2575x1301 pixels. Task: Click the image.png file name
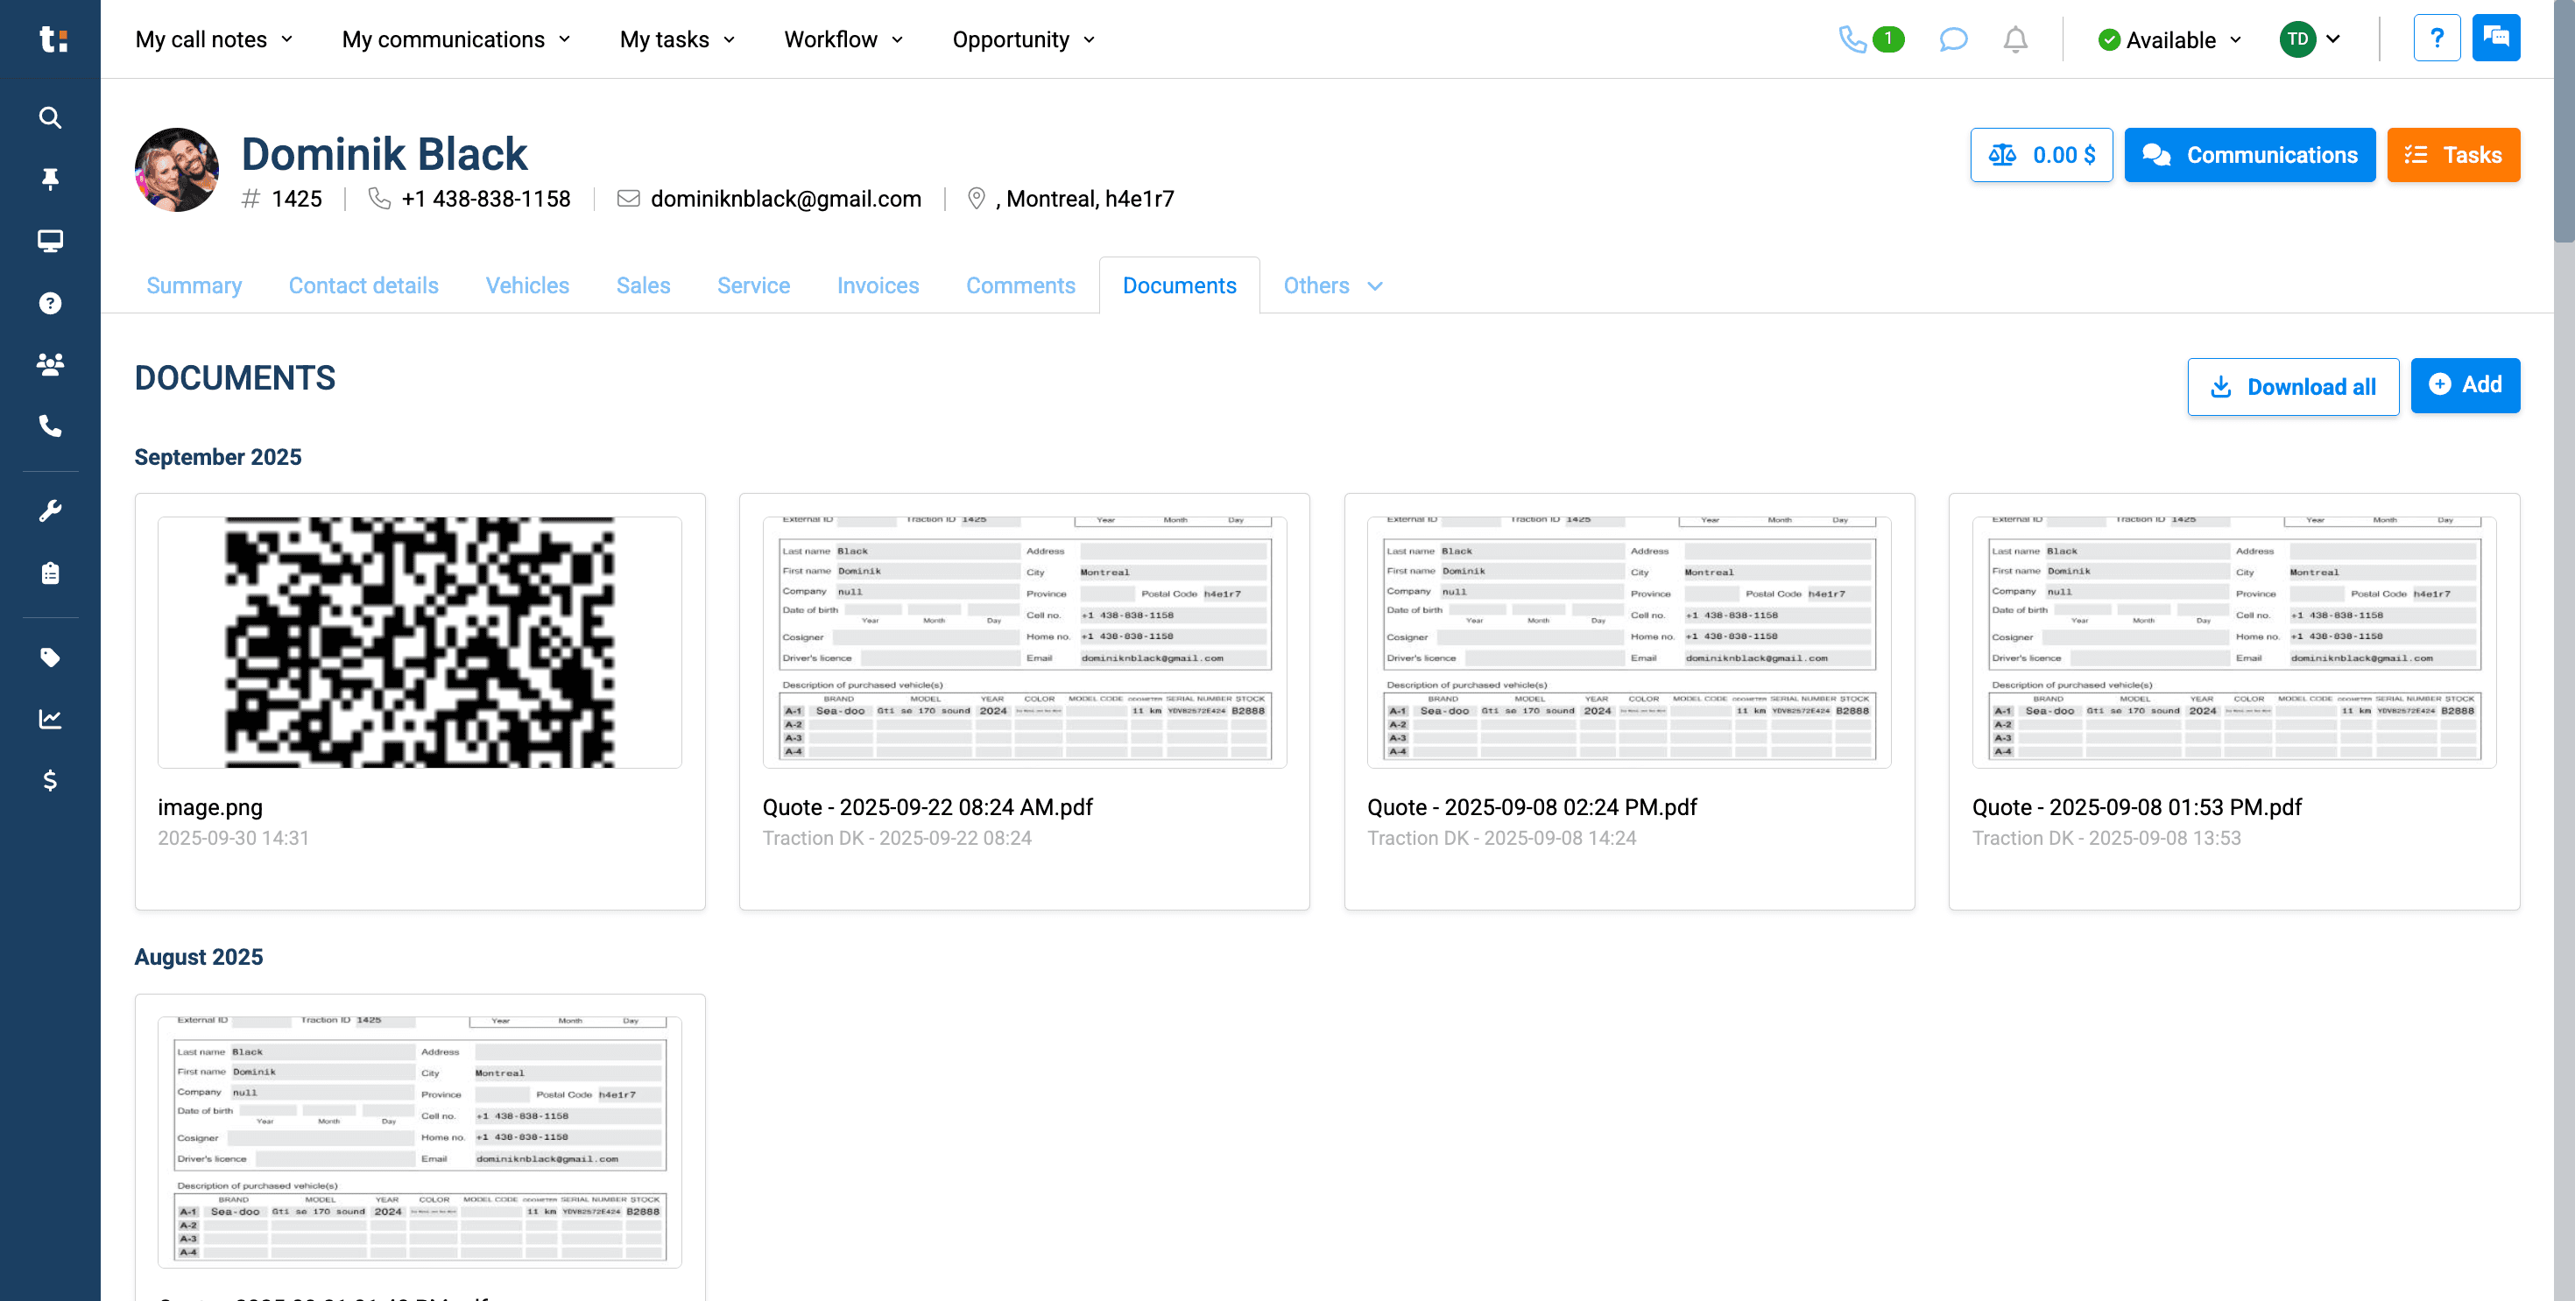(210, 807)
